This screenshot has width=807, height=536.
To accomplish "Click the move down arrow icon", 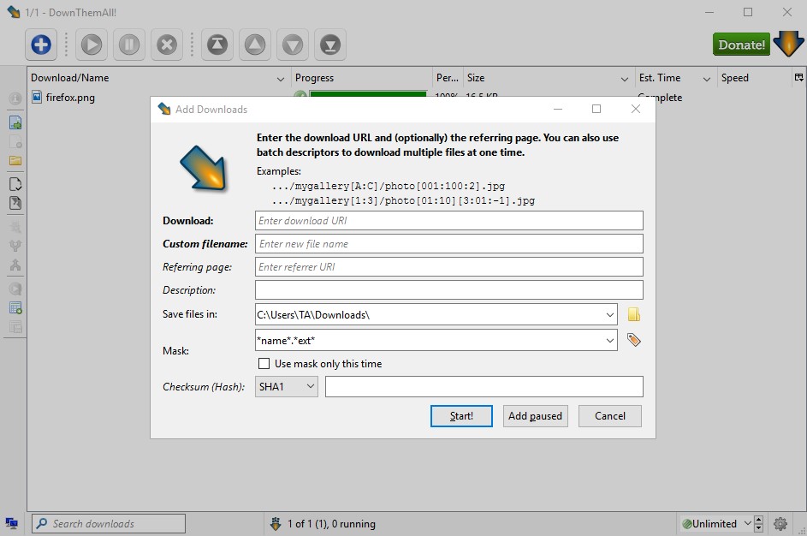I will coord(293,45).
